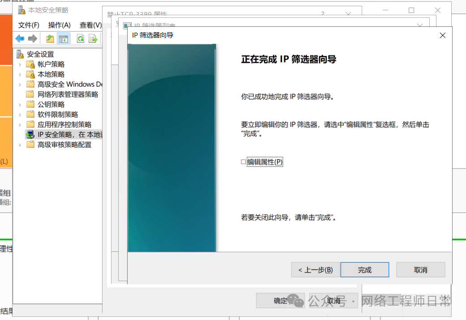Click the 完成 button to finish wizard

pos(364,270)
